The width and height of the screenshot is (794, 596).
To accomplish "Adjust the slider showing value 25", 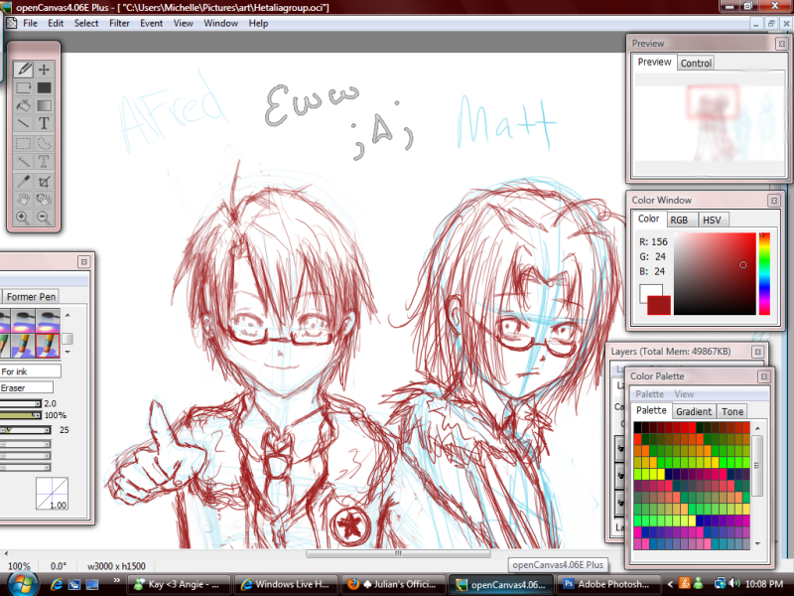I will [26, 430].
